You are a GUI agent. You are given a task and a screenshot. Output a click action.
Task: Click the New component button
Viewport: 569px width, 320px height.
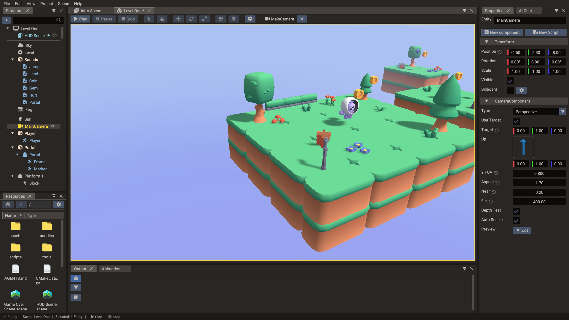(x=502, y=32)
